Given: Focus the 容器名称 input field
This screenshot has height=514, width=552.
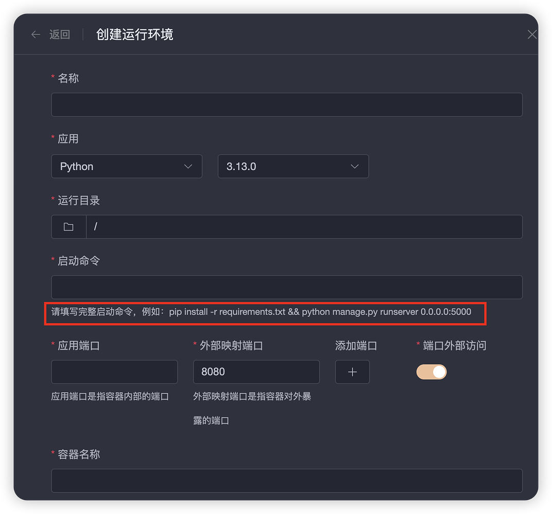Looking at the screenshot, I should tap(286, 481).
